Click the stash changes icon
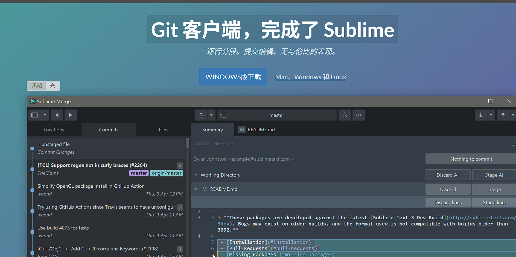This screenshot has width=516, height=257. coord(201,115)
